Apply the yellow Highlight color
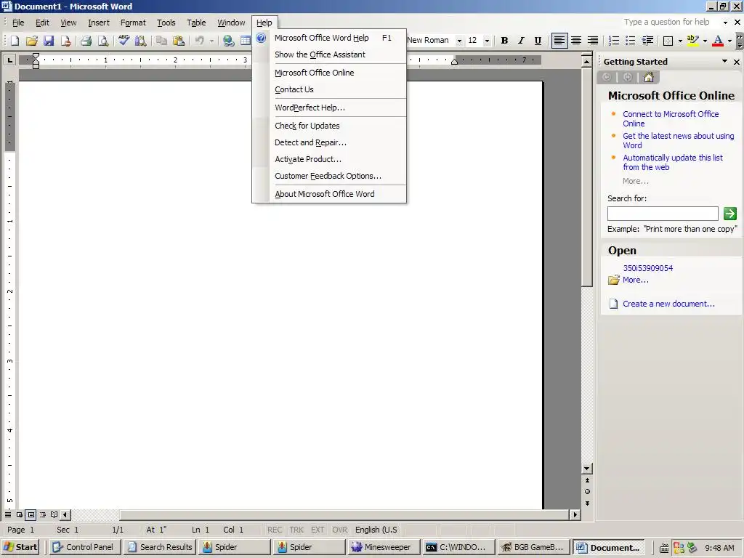Image resolution: width=744 pixels, height=558 pixels. click(692, 41)
